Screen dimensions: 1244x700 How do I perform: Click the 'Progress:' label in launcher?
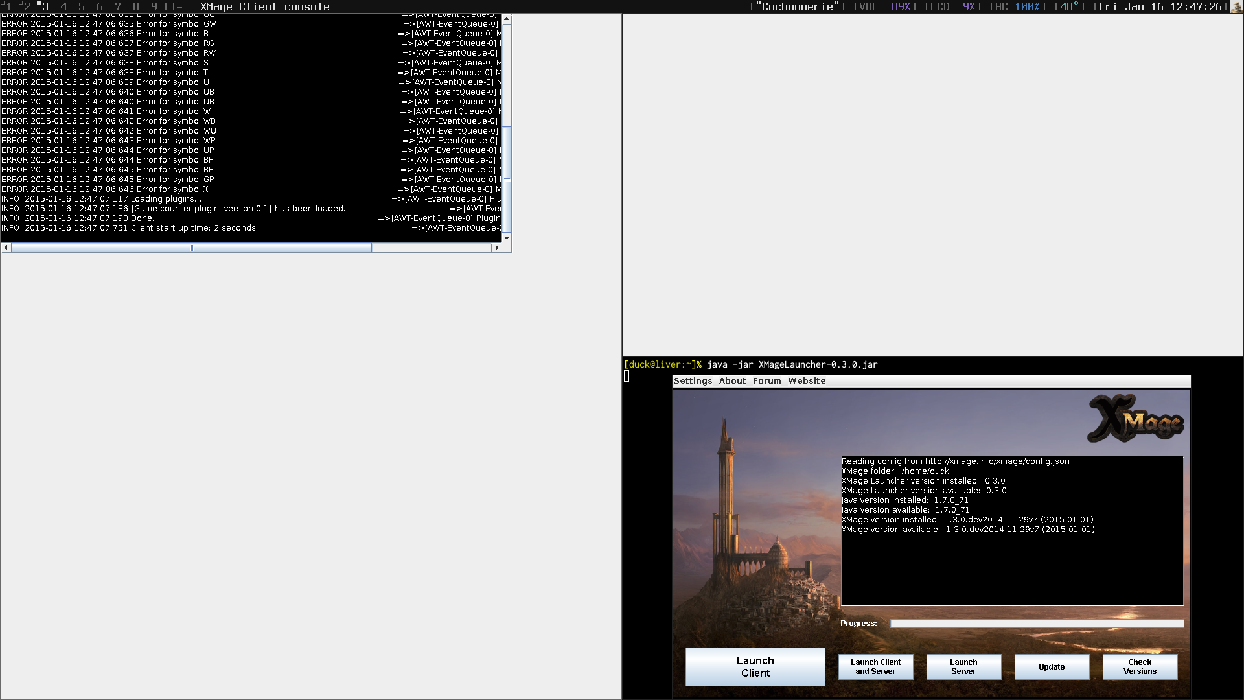pyautogui.click(x=858, y=624)
